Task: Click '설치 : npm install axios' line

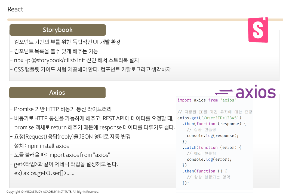Action: [x=39, y=146]
